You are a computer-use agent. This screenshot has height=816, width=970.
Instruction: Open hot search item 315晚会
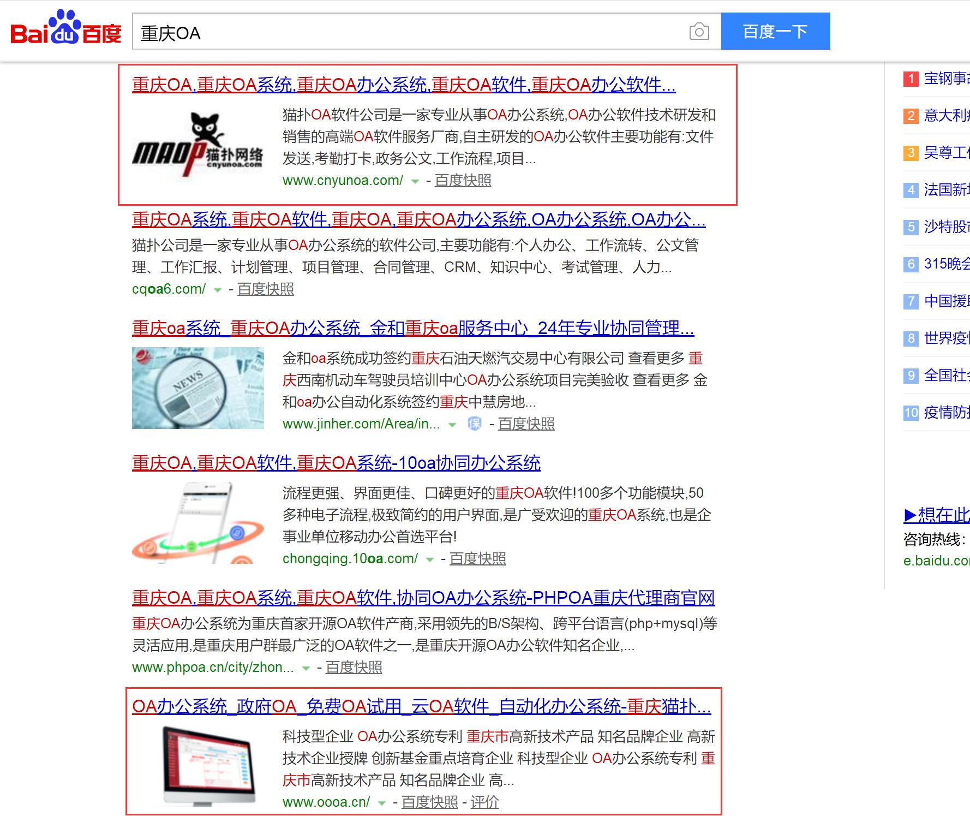(x=947, y=264)
